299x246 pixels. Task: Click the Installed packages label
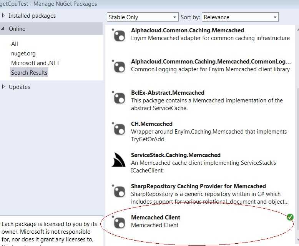[x=32, y=16]
